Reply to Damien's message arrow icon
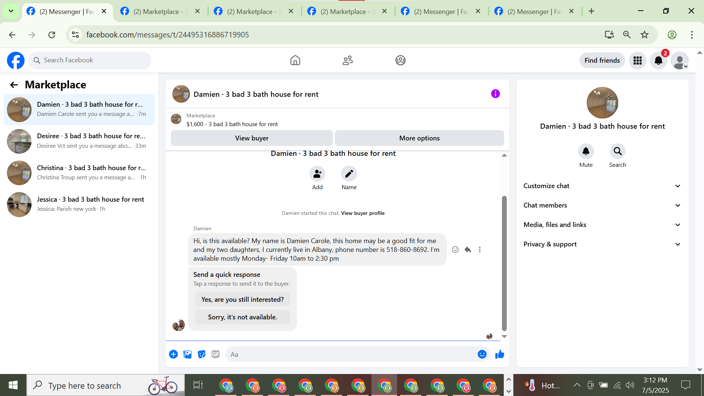704x396 pixels. pyautogui.click(x=467, y=250)
